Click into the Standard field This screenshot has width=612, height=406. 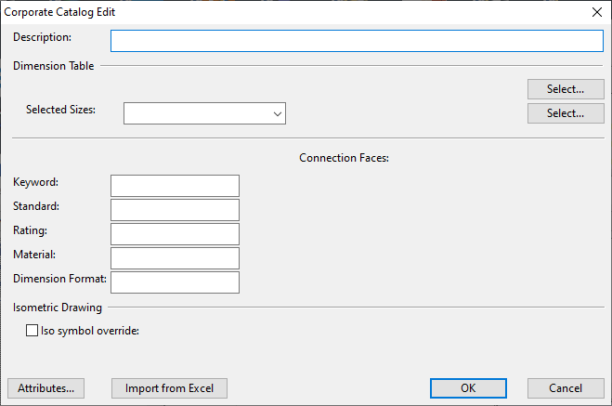click(x=175, y=210)
